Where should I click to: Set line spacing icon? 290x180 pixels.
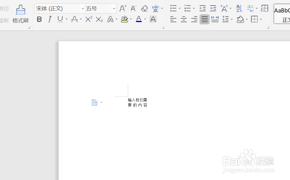(225, 19)
